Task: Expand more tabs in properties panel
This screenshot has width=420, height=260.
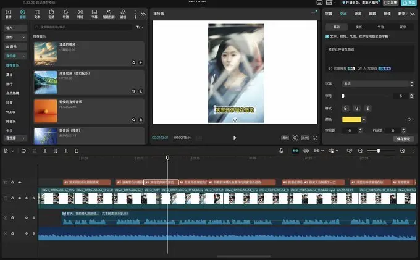Action: click(413, 14)
